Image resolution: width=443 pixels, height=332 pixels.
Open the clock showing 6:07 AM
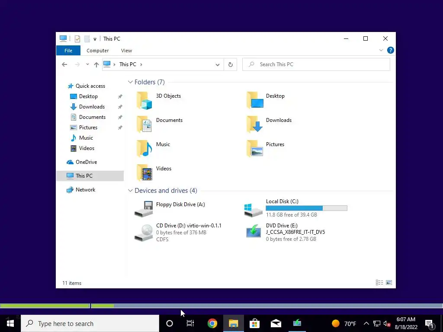[406, 323]
